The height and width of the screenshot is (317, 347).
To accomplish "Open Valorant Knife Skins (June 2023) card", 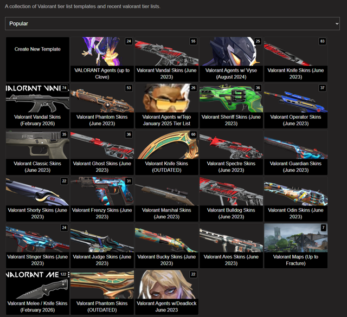I will (x=295, y=59).
